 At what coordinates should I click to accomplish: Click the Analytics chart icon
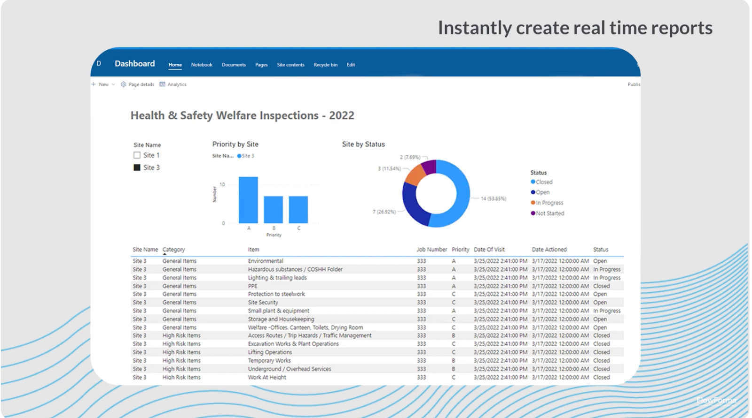pyautogui.click(x=163, y=84)
